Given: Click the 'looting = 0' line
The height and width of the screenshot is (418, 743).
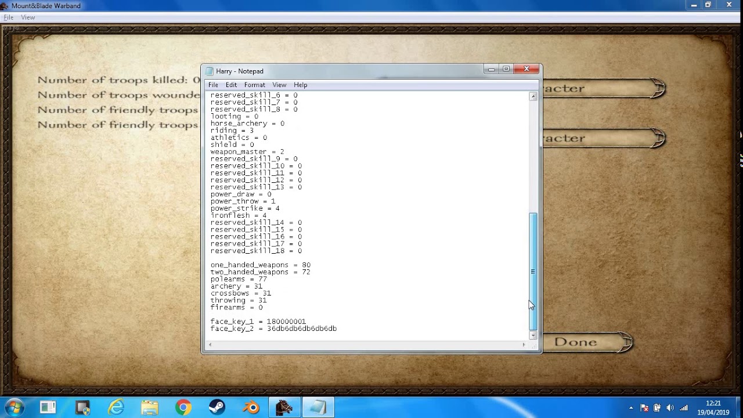Looking at the screenshot, I should pos(234,117).
